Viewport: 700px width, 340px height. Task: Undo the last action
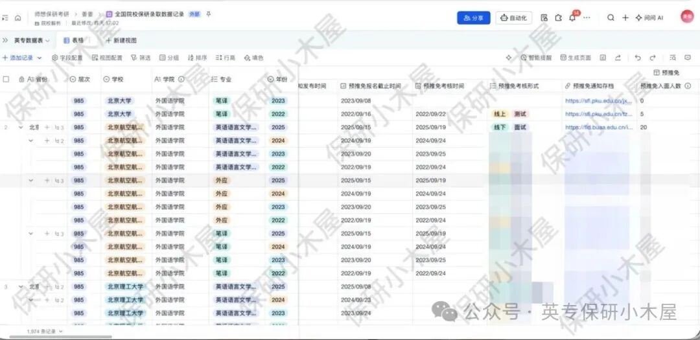tap(638, 58)
